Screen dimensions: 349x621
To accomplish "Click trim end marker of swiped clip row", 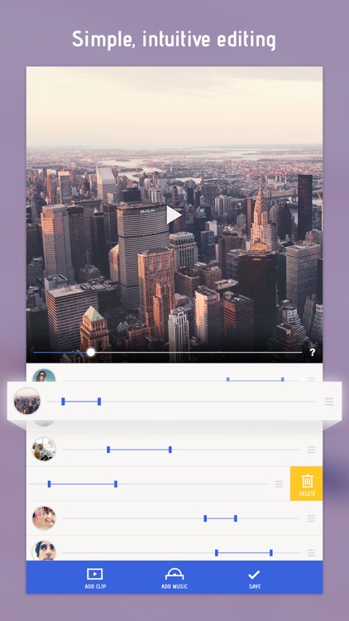I will (116, 484).
